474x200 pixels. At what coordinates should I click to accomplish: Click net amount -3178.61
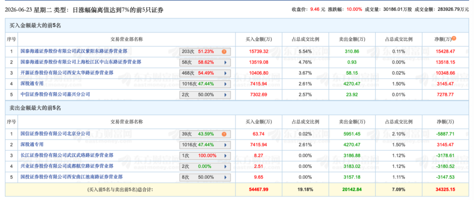(x=445, y=156)
